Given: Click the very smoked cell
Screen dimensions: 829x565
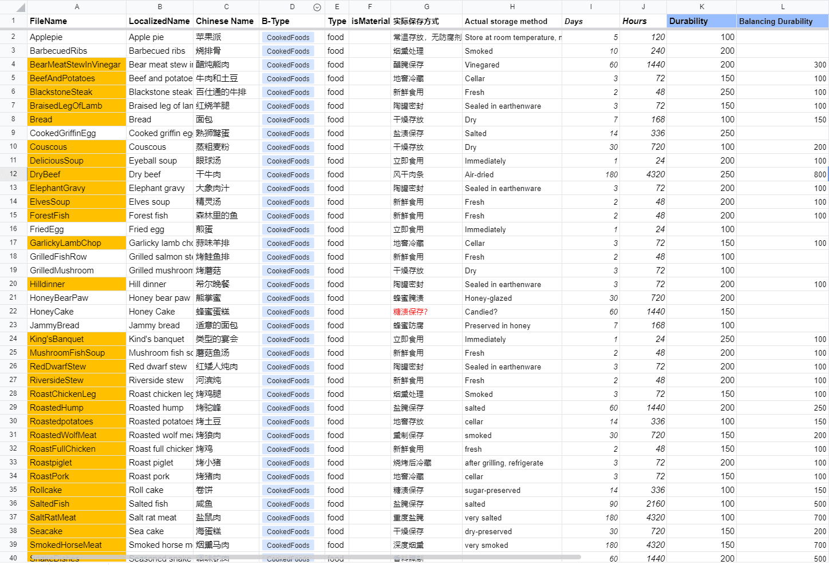Looking at the screenshot, I should [512, 545].
